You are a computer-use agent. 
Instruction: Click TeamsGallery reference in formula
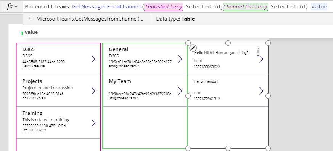point(164,6)
